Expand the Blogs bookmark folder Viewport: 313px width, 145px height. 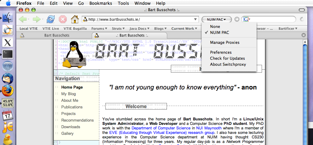click(x=161, y=29)
